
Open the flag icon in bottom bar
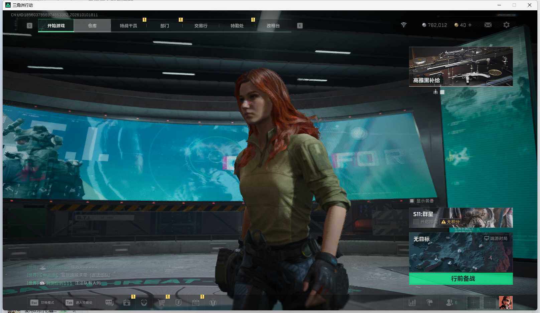point(430,303)
